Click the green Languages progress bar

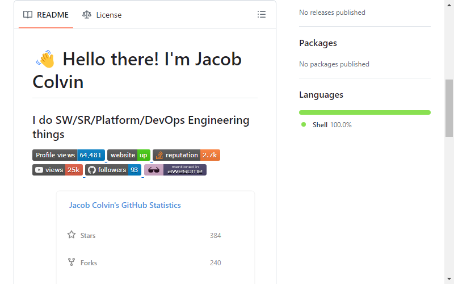[365, 112]
